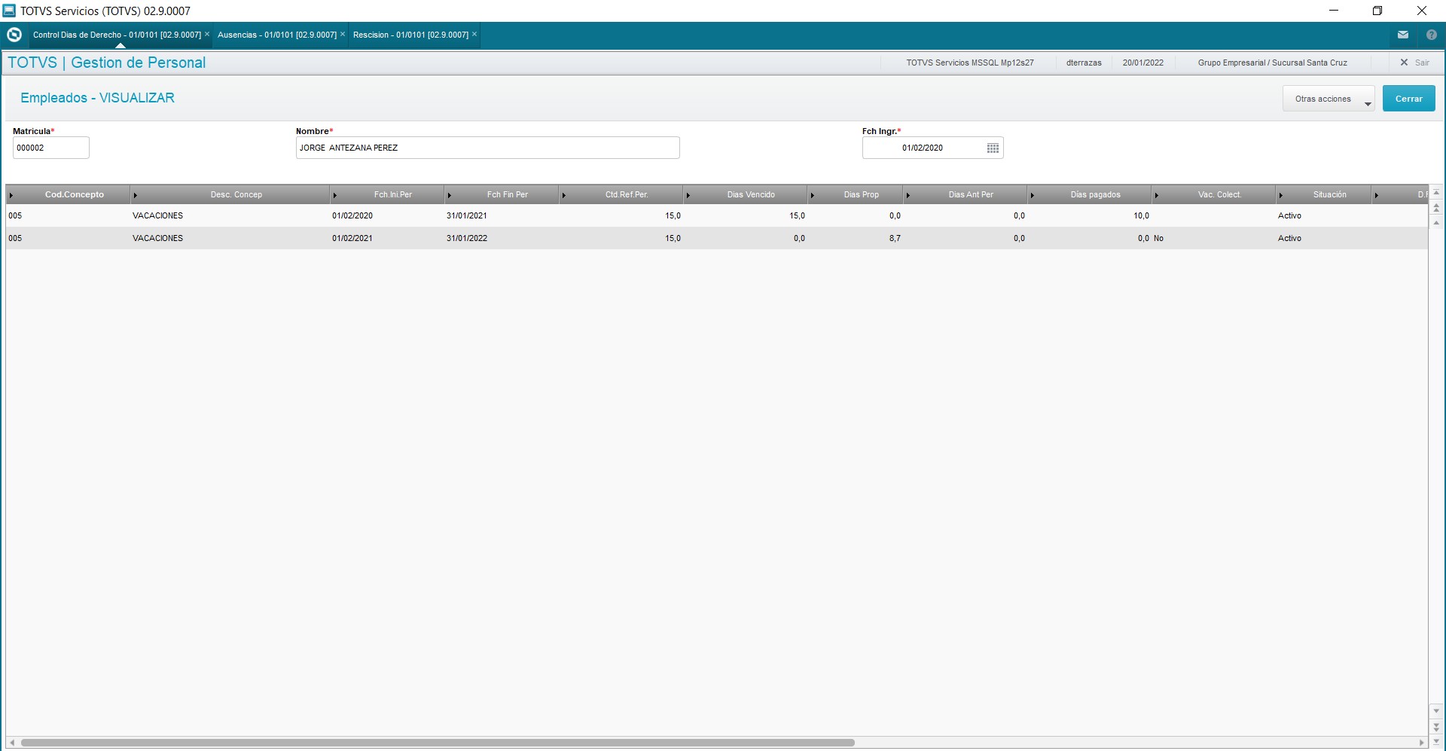Open the mail envelope icon

pyautogui.click(x=1403, y=35)
